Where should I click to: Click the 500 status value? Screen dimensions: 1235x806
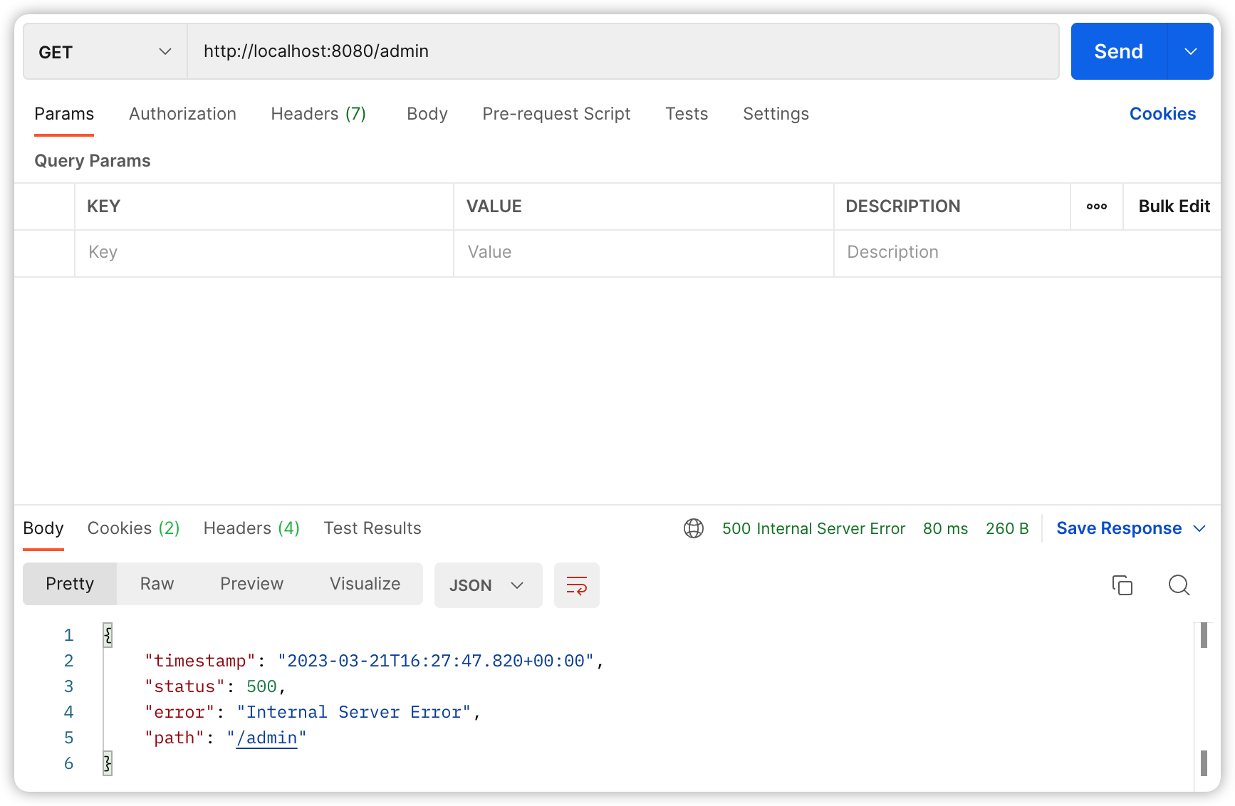tap(261, 687)
